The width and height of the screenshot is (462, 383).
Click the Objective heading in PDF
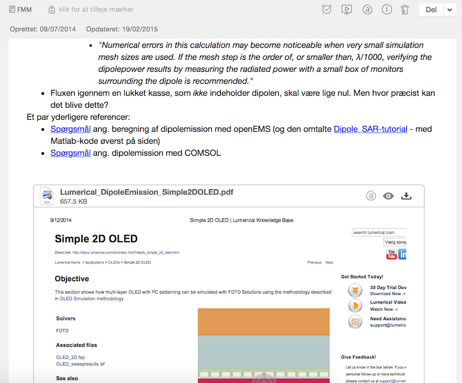pos(72,279)
